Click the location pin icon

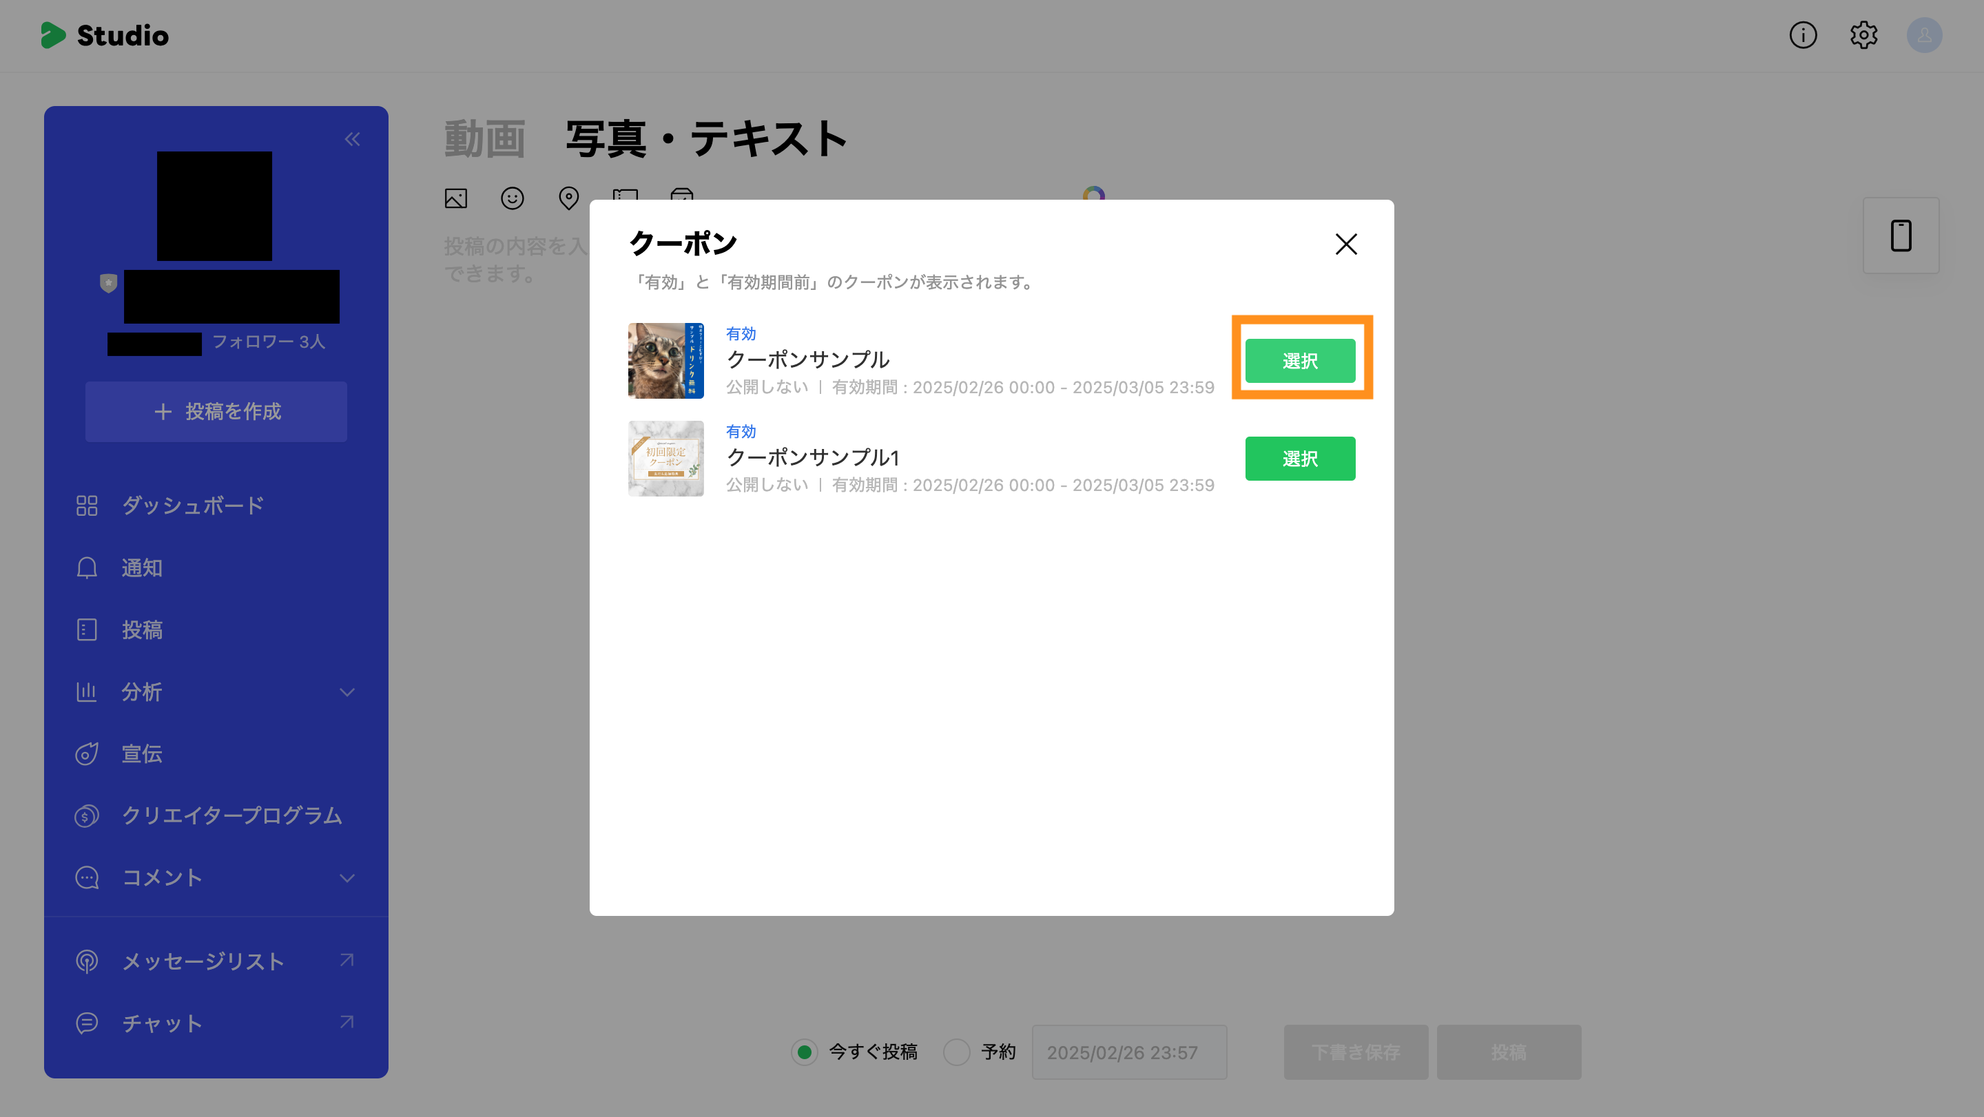568,198
